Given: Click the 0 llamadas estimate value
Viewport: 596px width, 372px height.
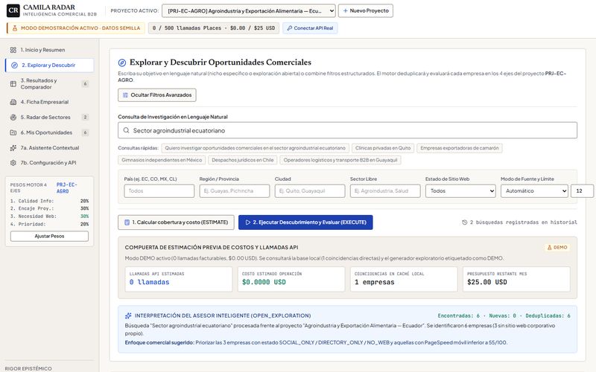Looking at the screenshot, I should click(x=149, y=282).
